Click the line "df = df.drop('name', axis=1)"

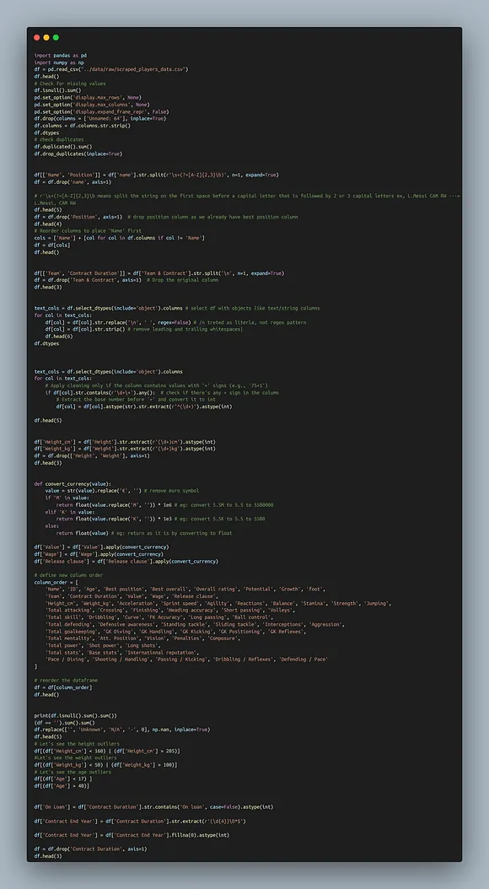tap(73, 182)
